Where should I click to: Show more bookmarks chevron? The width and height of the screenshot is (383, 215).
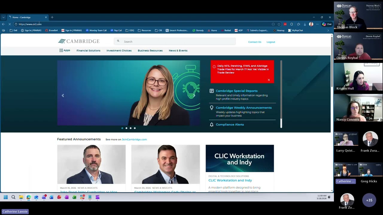pyautogui.click(x=328, y=30)
